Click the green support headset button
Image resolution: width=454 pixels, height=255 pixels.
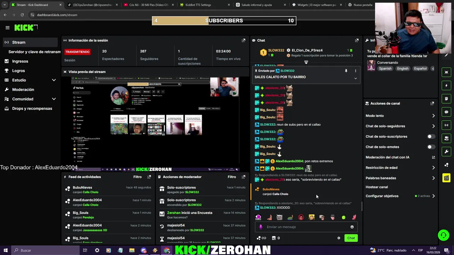[443, 235]
